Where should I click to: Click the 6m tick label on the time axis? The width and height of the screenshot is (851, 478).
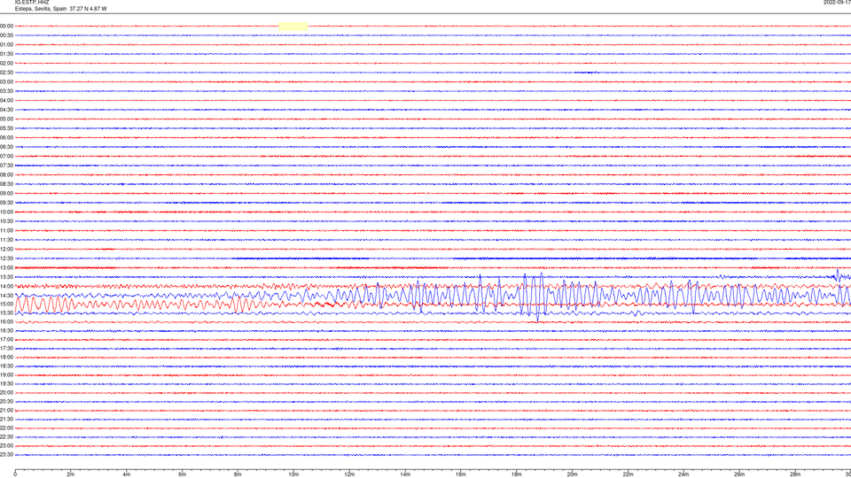(183, 474)
